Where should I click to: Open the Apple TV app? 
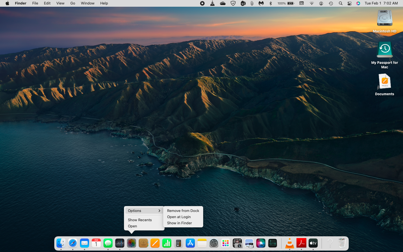313,243
